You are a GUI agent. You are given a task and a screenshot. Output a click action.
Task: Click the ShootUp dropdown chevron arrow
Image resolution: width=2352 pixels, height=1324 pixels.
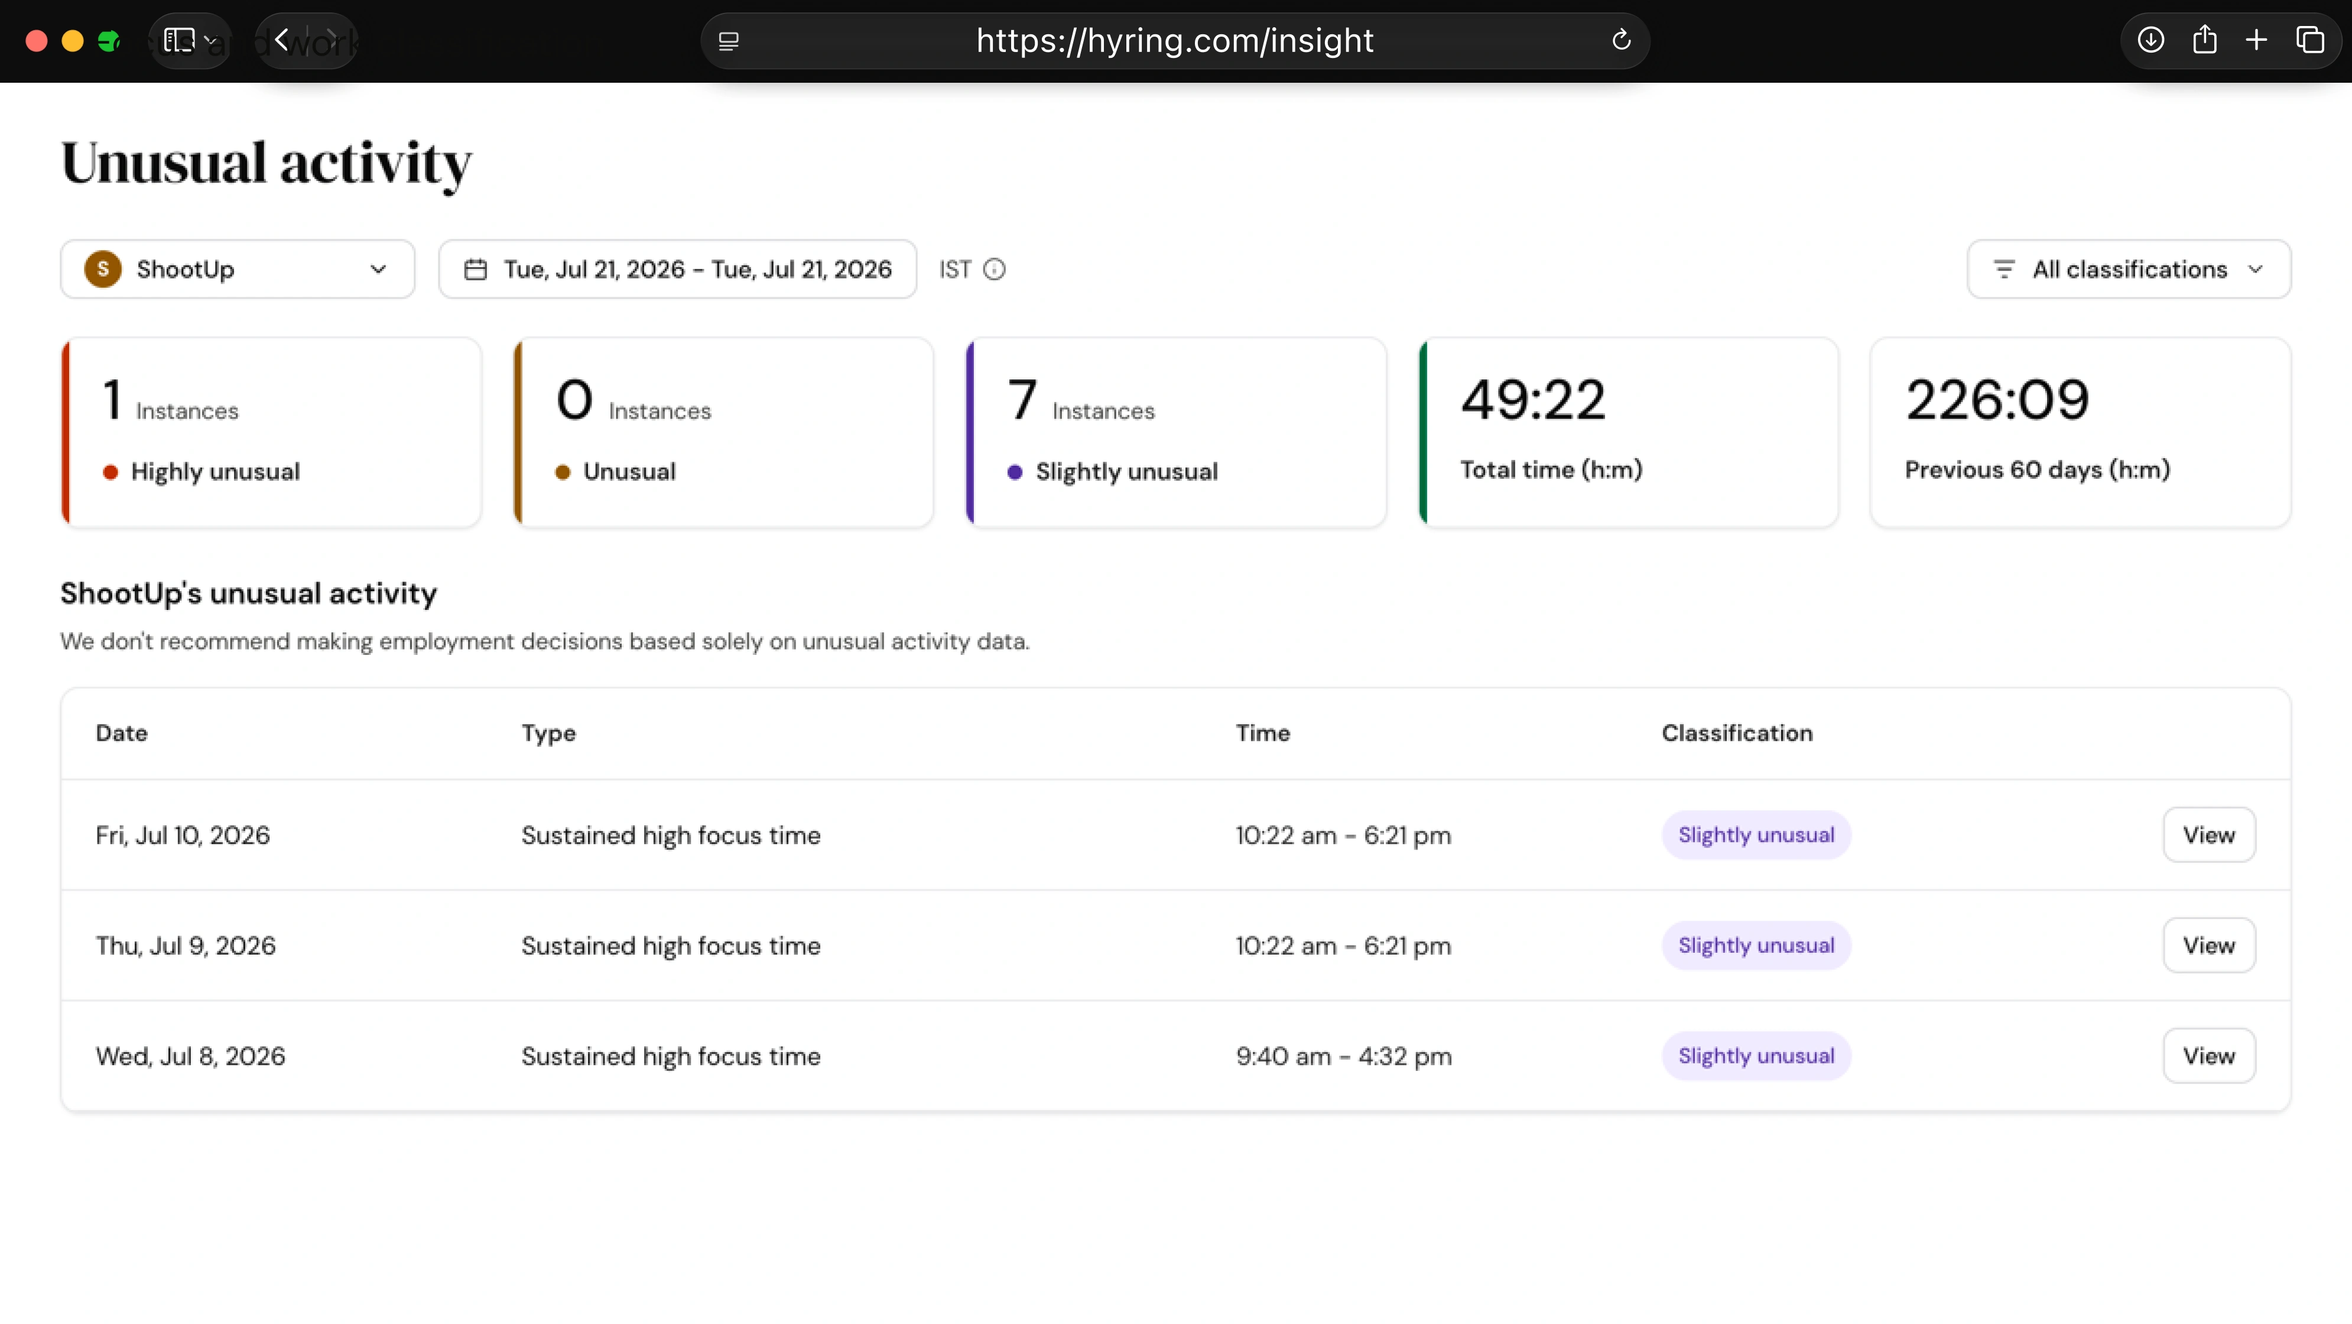pos(378,270)
